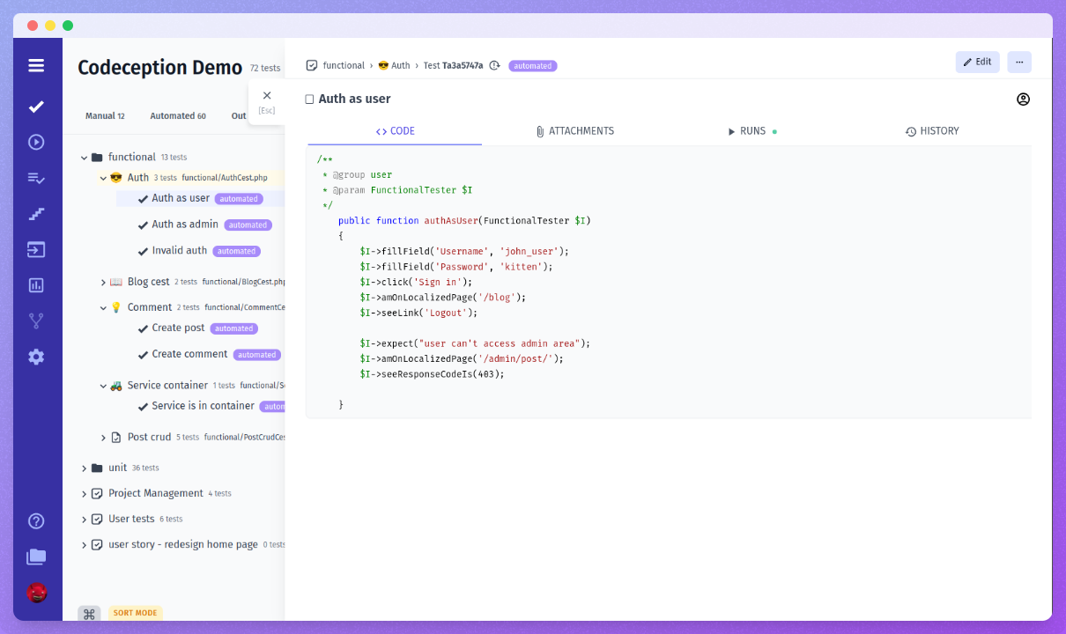Open the three-dots more options menu

[1019, 63]
